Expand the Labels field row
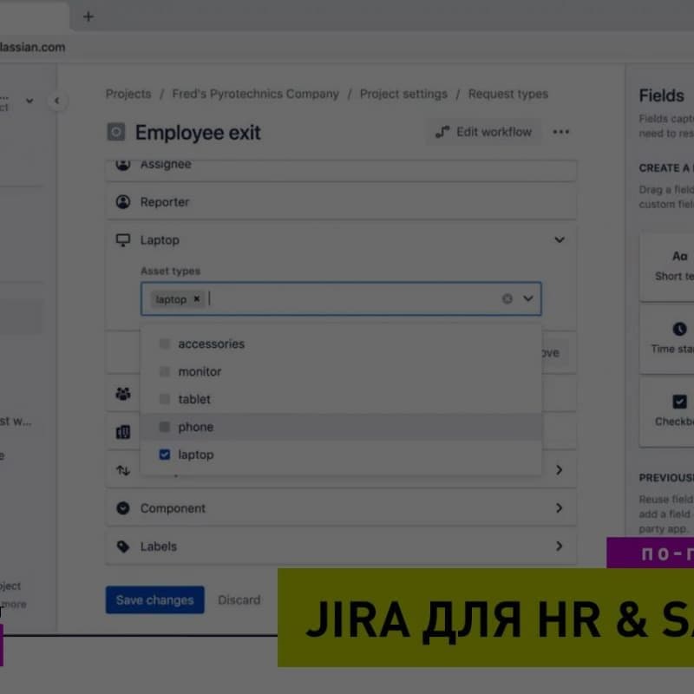 [560, 547]
